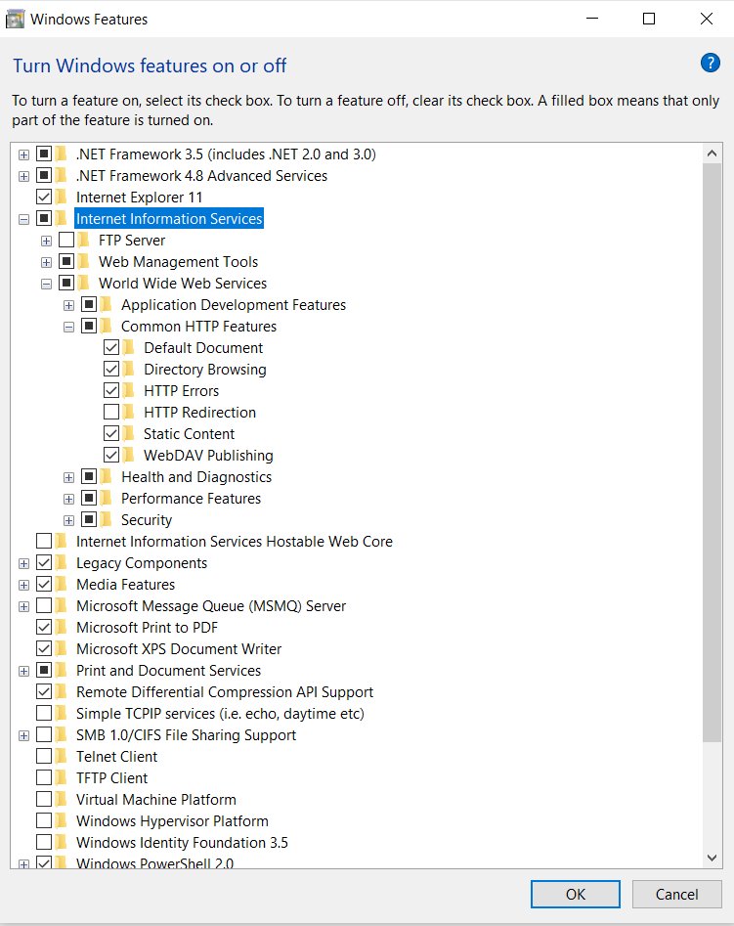
Task: Click the folder icon beside WebDAV Publishing
Action: pos(129,456)
